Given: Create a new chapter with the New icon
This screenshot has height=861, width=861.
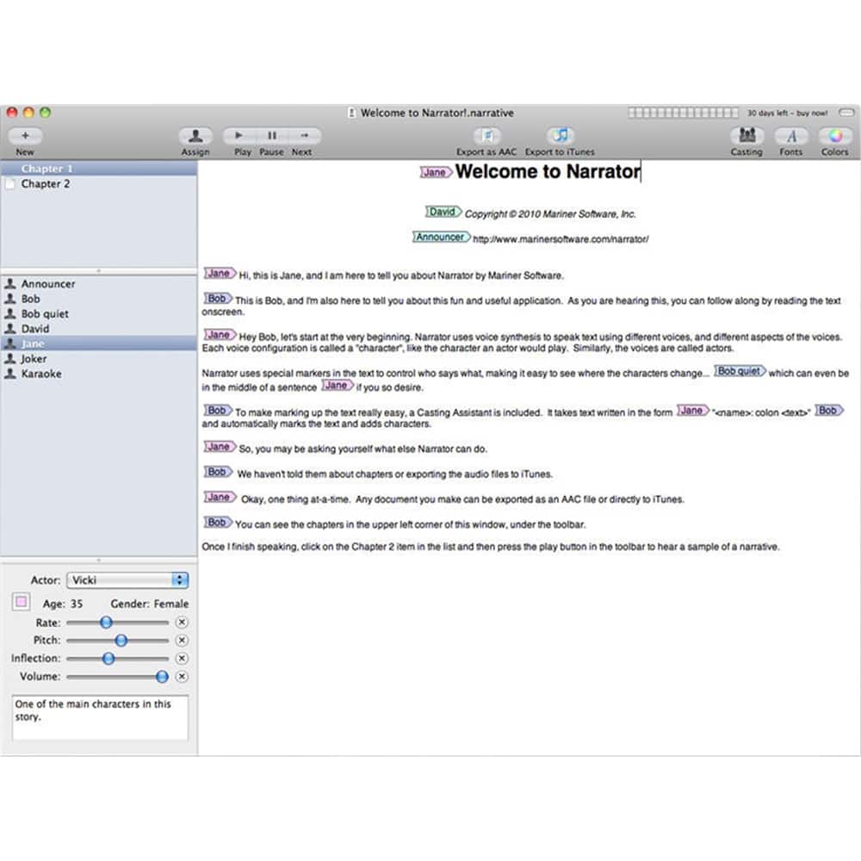Looking at the screenshot, I should click(x=25, y=136).
